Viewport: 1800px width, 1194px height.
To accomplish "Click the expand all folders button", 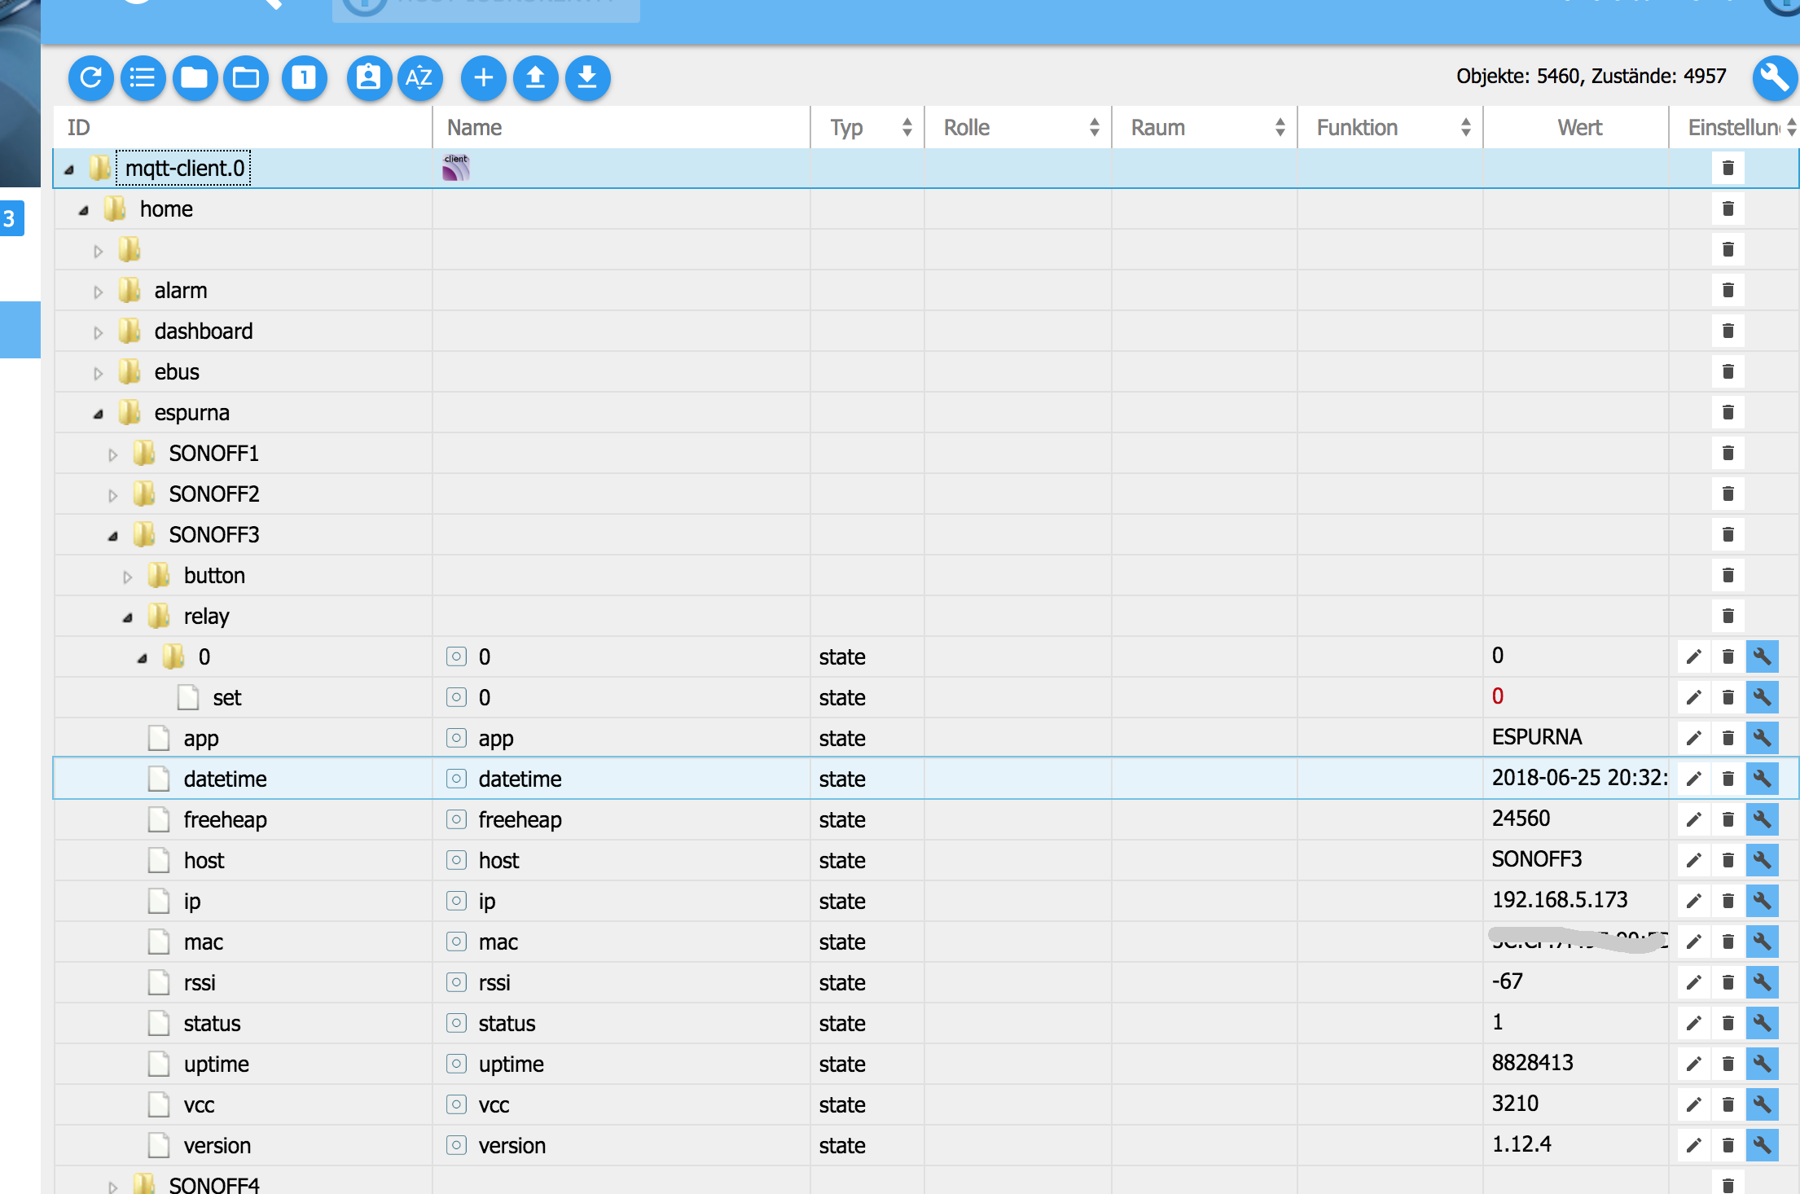I will [246, 78].
